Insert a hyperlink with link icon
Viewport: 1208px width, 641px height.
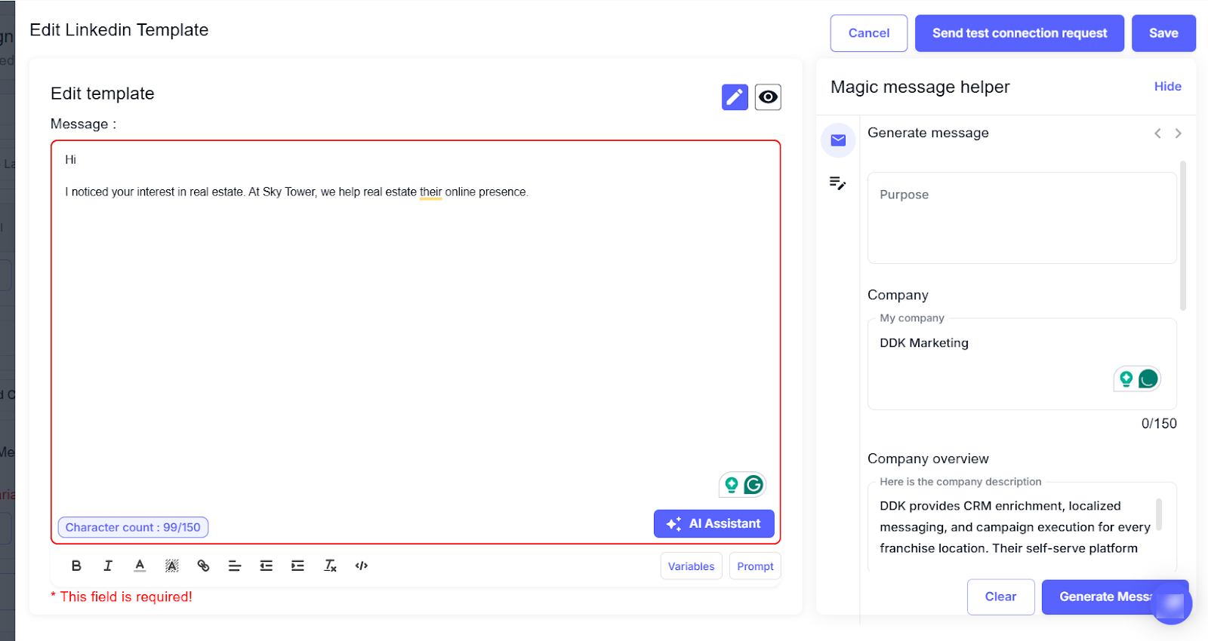(203, 566)
